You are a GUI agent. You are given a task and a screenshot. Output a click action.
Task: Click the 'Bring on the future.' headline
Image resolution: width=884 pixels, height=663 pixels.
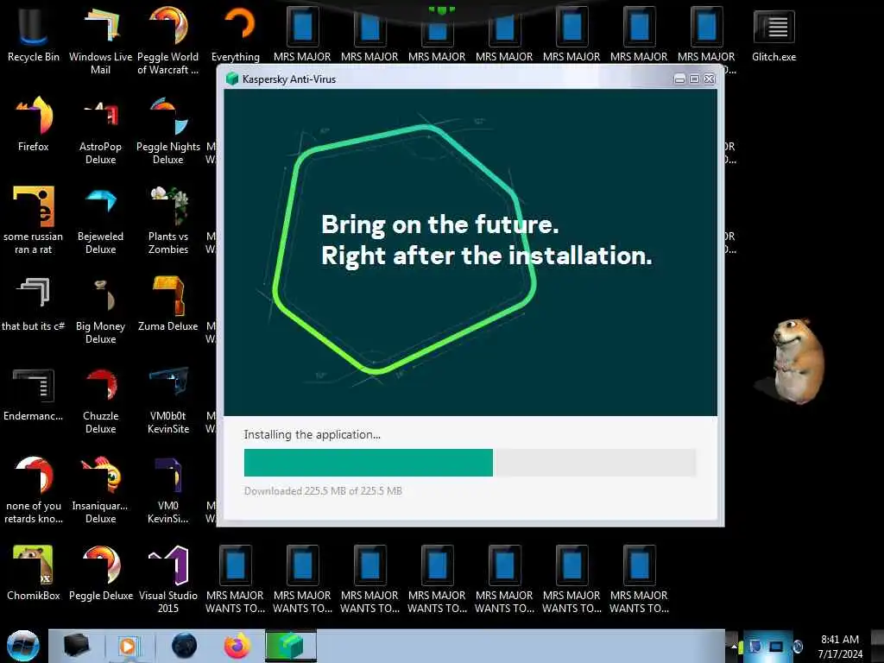[x=440, y=224]
